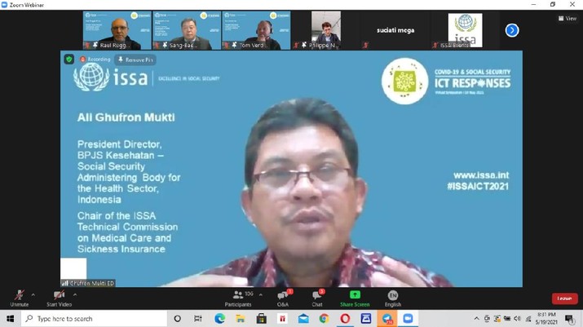Image resolution: width=583 pixels, height=327 pixels.
Task: Open the View layout menu
Action: 568,18
